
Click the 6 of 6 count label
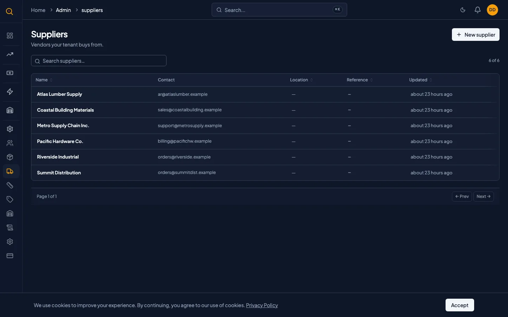click(x=494, y=61)
